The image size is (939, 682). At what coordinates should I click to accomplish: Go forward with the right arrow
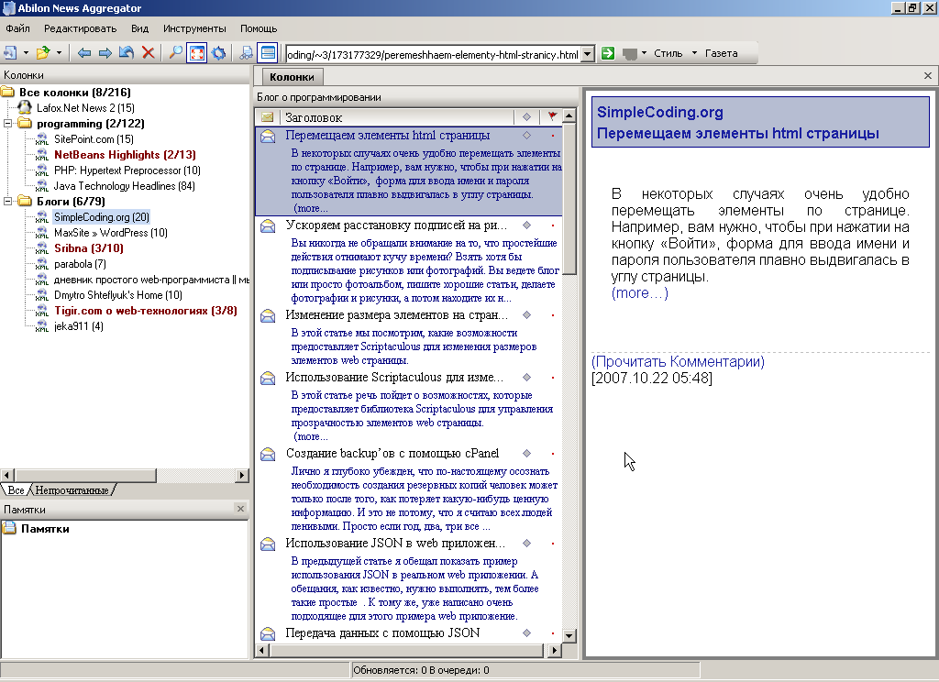click(105, 53)
